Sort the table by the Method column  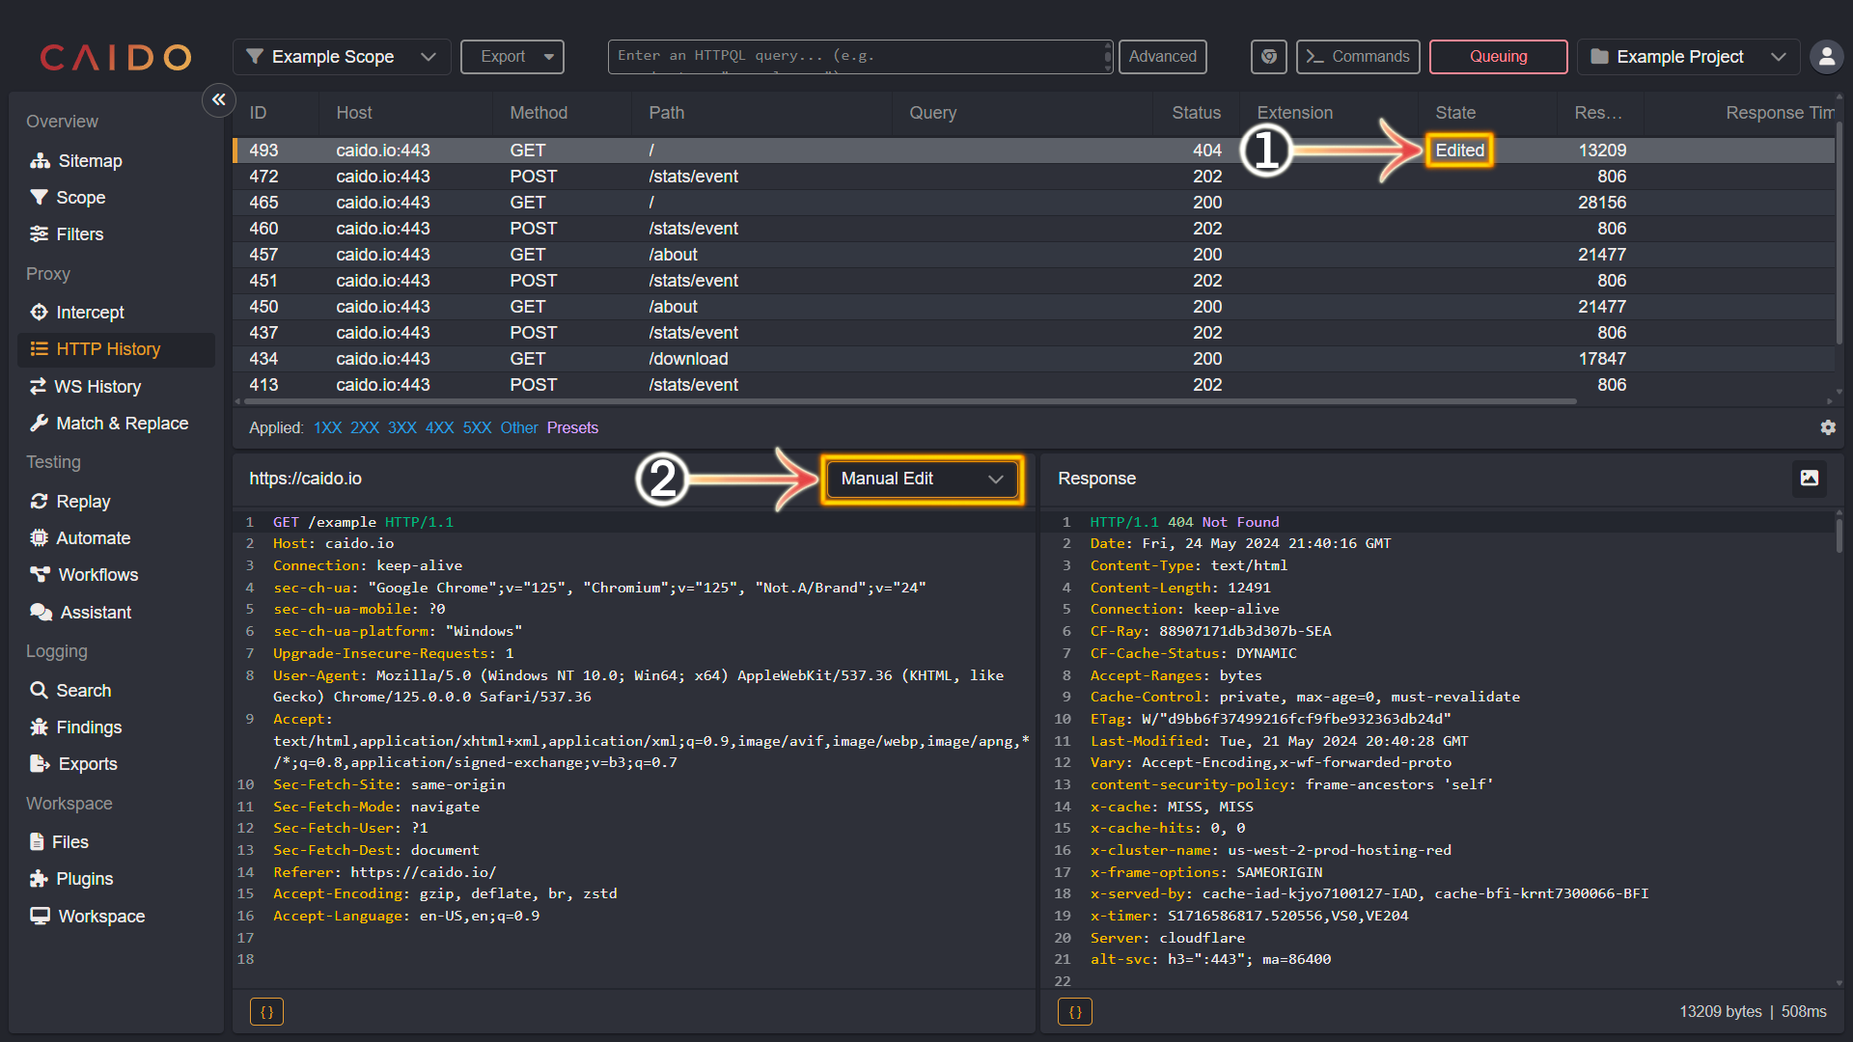point(539,113)
